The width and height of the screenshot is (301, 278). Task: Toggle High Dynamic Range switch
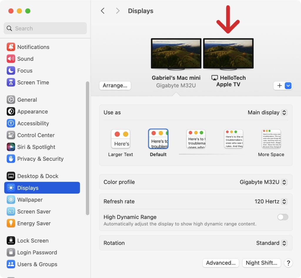(282, 217)
